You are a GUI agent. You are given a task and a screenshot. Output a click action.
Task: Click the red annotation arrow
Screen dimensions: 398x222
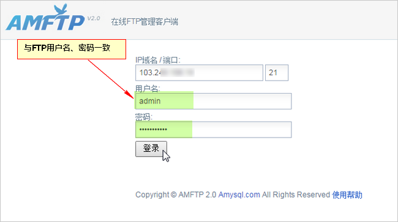111,79
